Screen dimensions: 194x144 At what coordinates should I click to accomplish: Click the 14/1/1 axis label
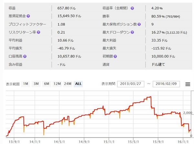click(35, 142)
